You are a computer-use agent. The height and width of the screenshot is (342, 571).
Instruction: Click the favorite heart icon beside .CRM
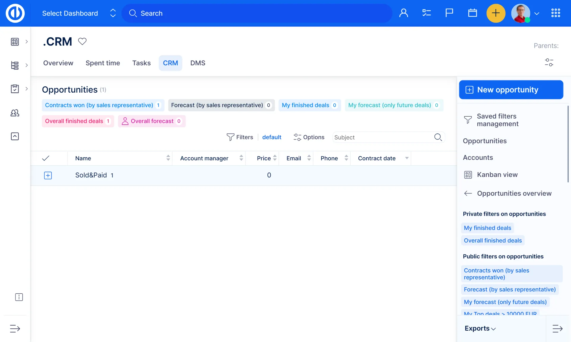click(82, 41)
